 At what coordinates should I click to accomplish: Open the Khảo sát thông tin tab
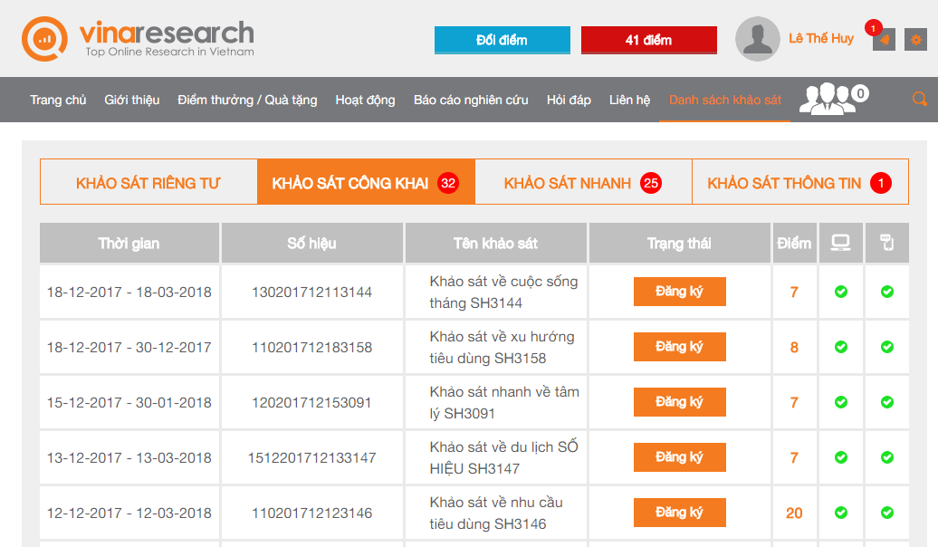coord(799,183)
